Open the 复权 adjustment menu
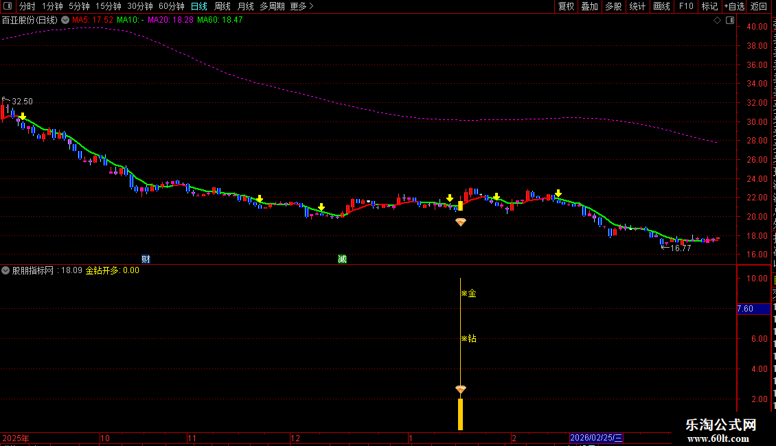The height and width of the screenshot is (446, 776). click(x=566, y=6)
